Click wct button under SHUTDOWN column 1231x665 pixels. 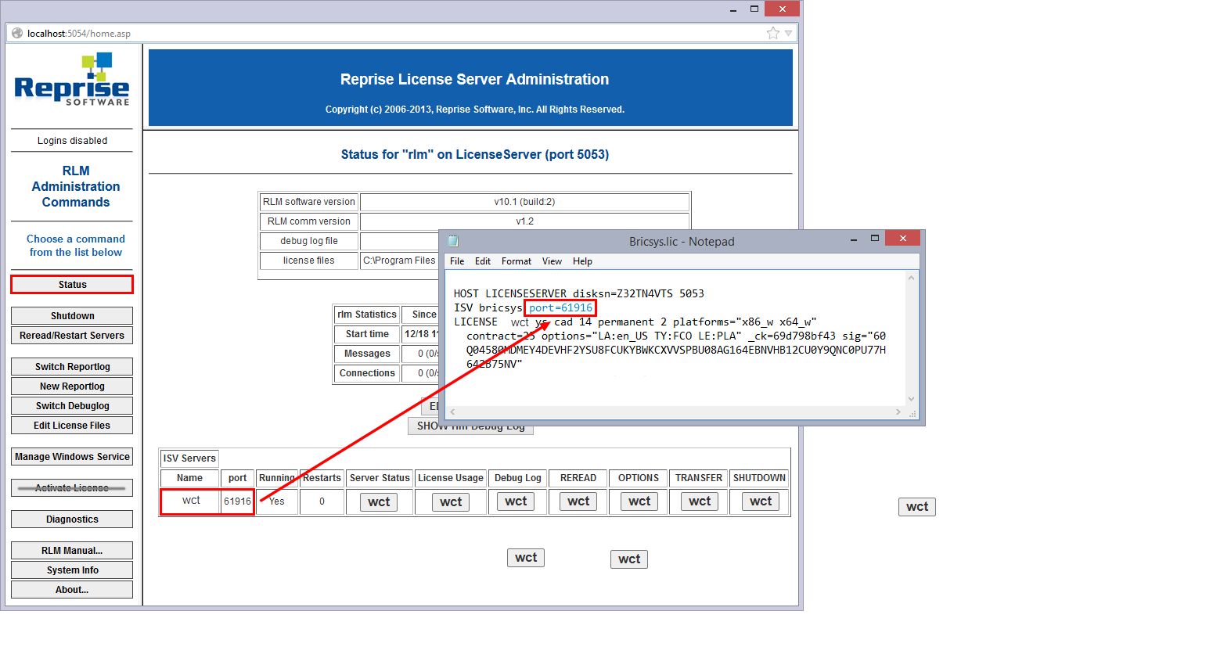click(761, 501)
